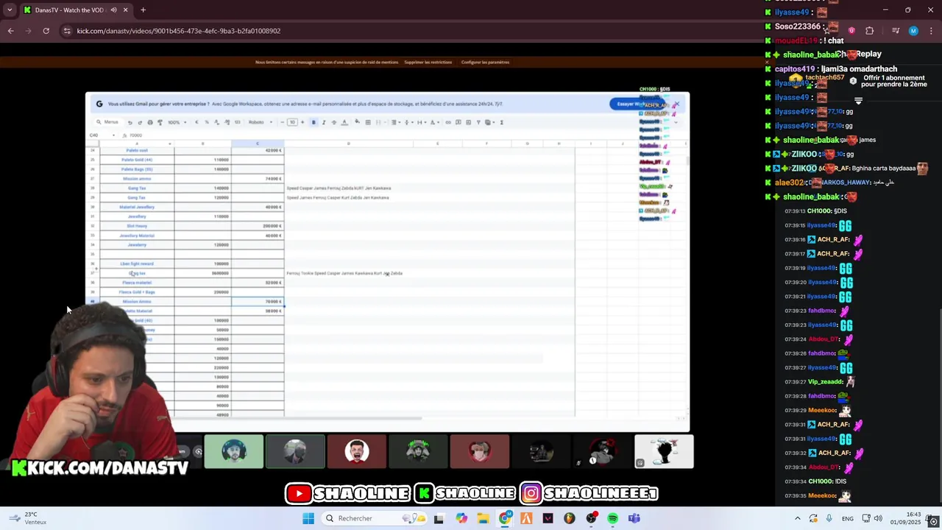Click the 'Mission ammo' cell in row 27
942x530 pixels.
[x=137, y=179]
